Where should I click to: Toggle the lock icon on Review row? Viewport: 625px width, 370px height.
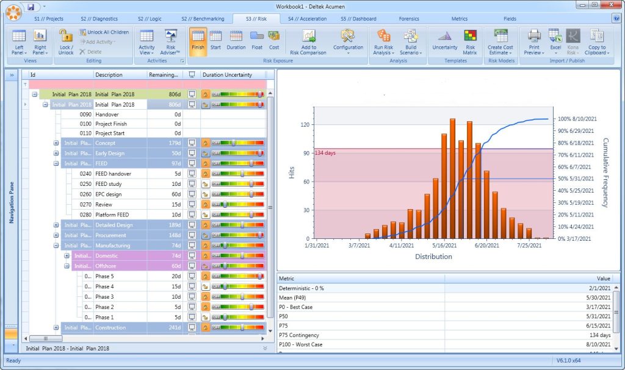click(x=205, y=205)
